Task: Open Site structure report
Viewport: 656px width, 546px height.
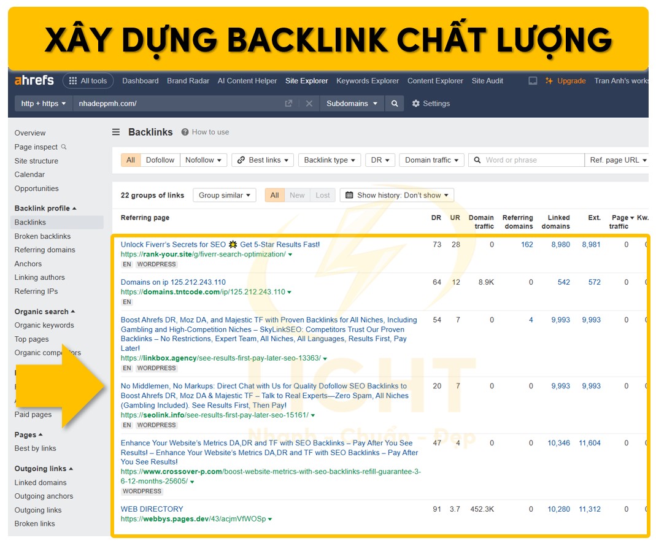Action: tap(36, 161)
